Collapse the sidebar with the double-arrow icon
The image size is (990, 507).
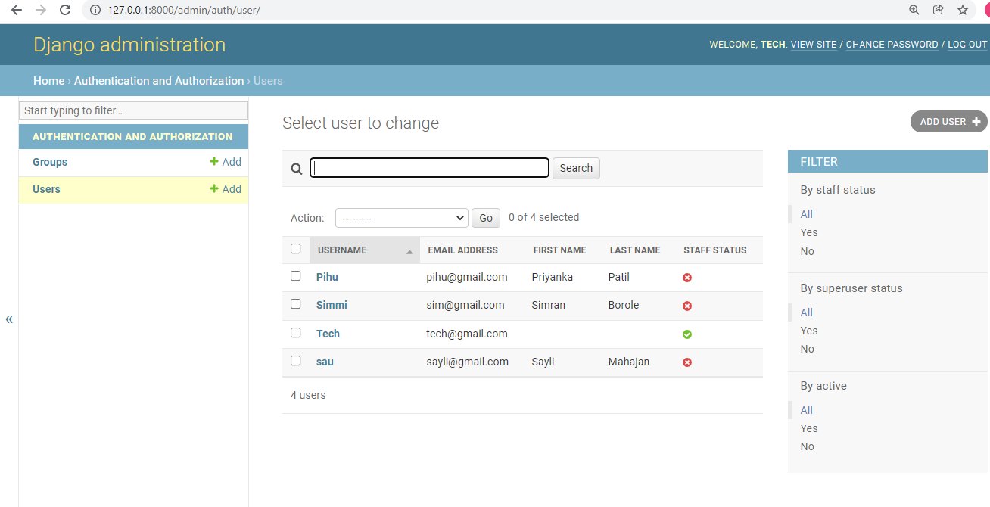pyautogui.click(x=9, y=319)
